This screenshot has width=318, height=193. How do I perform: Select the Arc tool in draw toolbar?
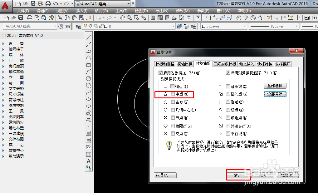click(x=89, y=72)
